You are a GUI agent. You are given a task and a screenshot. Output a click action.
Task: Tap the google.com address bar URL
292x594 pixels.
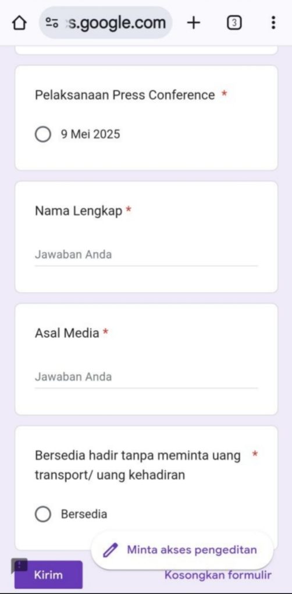pos(116,23)
